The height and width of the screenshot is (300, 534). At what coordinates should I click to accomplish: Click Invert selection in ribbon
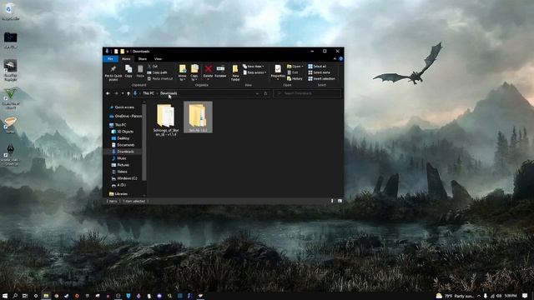pos(321,78)
